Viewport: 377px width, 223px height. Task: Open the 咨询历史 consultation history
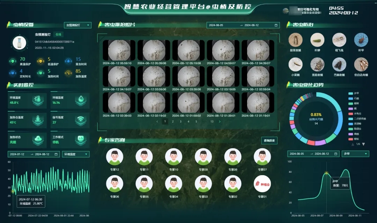[269, 141]
